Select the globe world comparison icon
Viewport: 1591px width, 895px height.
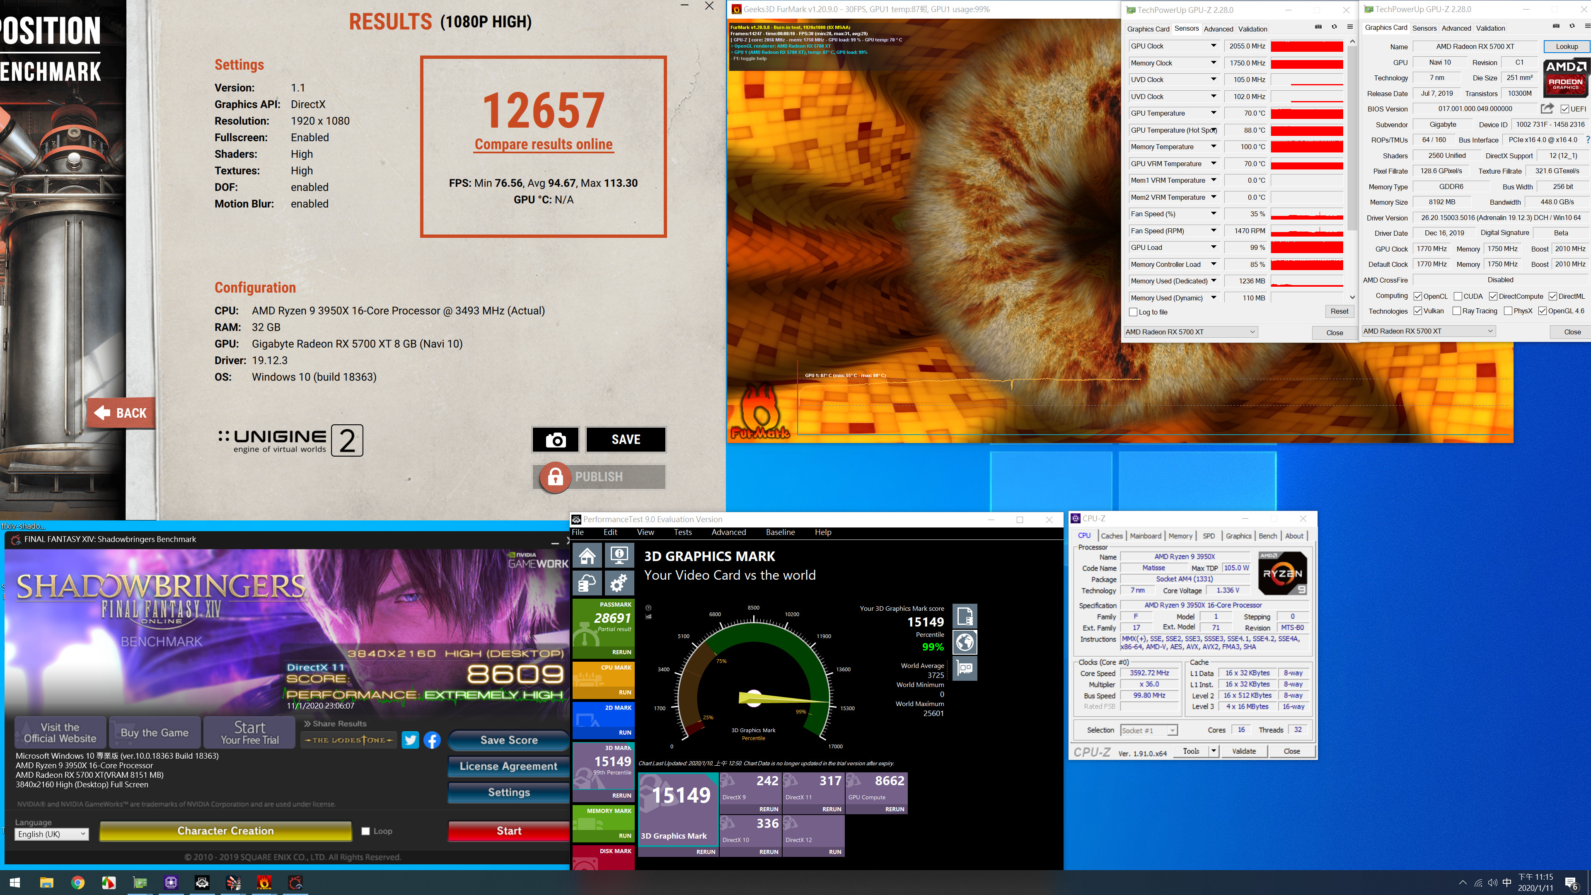coord(965,642)
